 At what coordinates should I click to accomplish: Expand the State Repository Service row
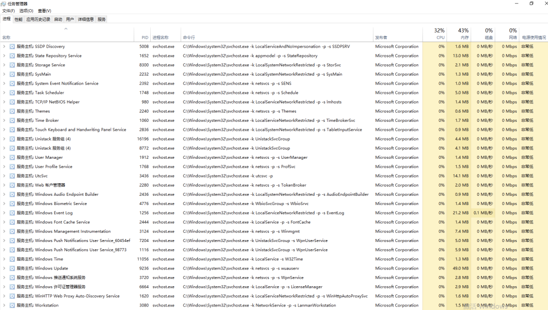click(4, 56)
